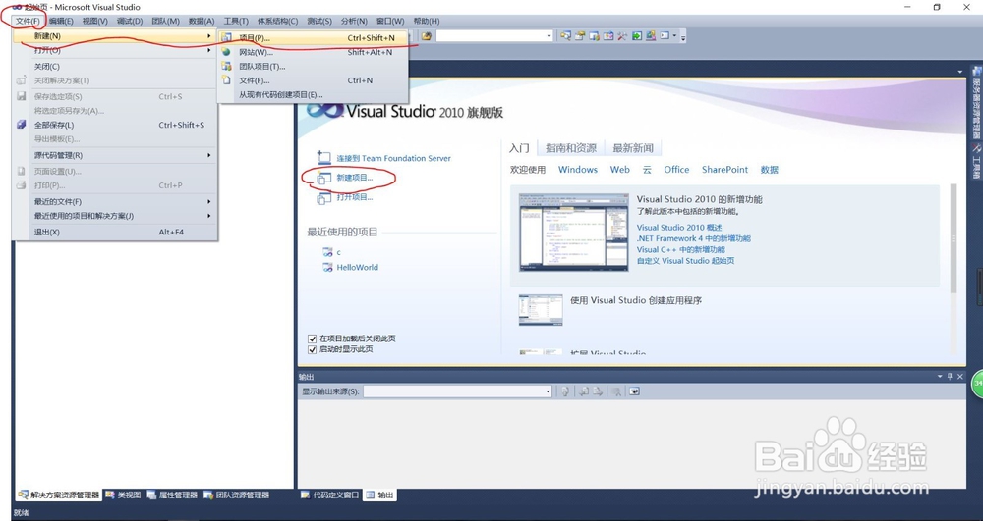The width and height of the screenshot is (983, 521).
Task: Open Properties window toolbar icon
Action: (580, 36)
